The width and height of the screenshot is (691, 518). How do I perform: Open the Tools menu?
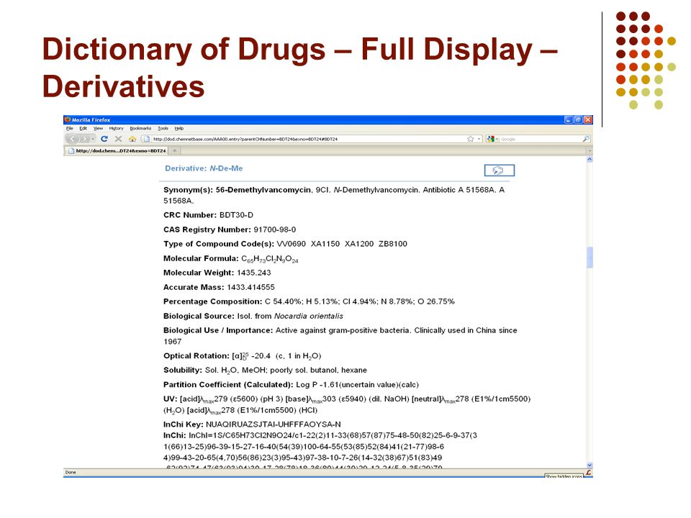click(163, 129)
